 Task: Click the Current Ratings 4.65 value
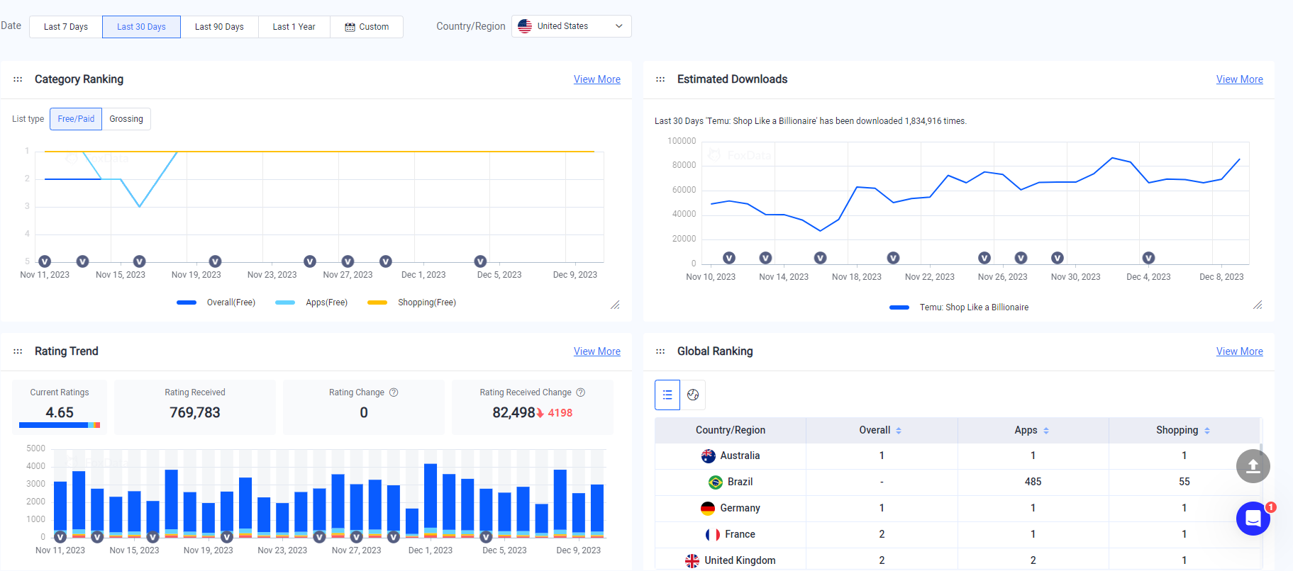[x=60, y=412]
